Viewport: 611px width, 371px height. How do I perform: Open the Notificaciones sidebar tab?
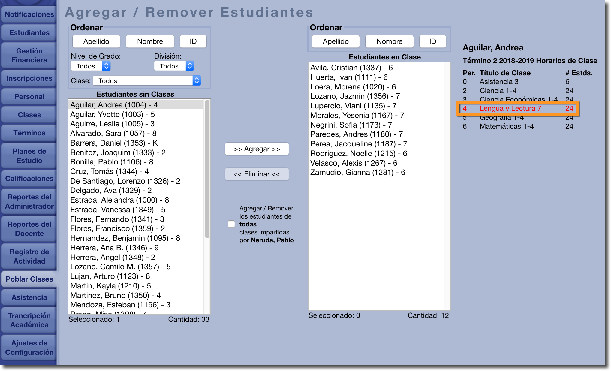tap(29, 14)
